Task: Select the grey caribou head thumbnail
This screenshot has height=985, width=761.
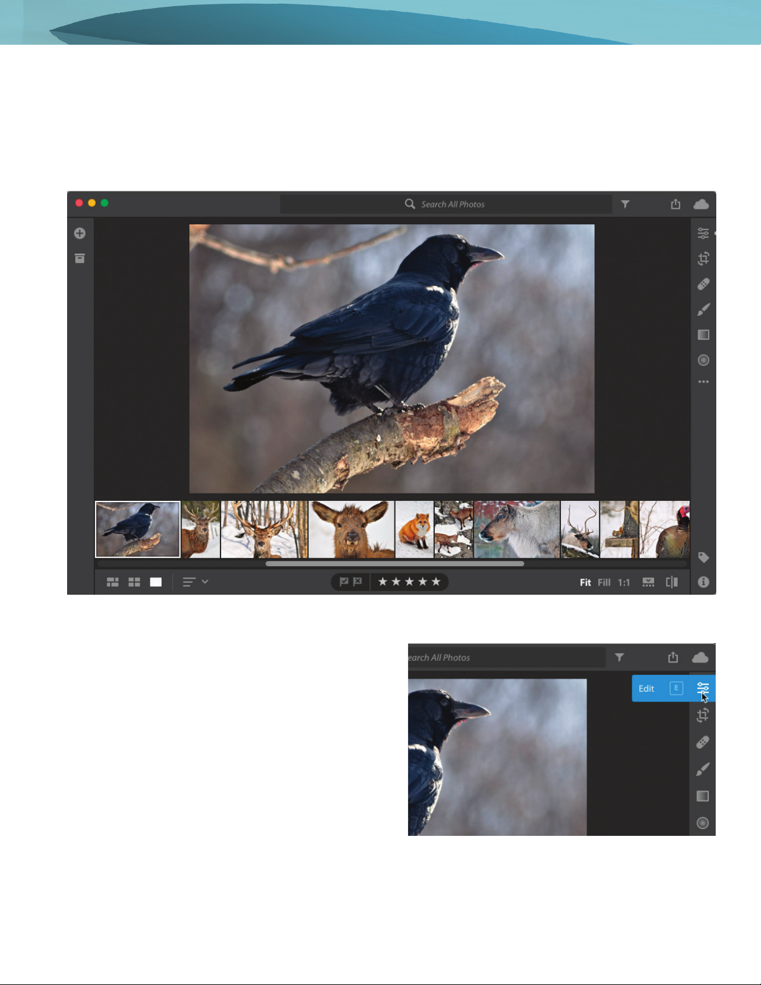Action: pyautogui.click(x=517, y=529)
